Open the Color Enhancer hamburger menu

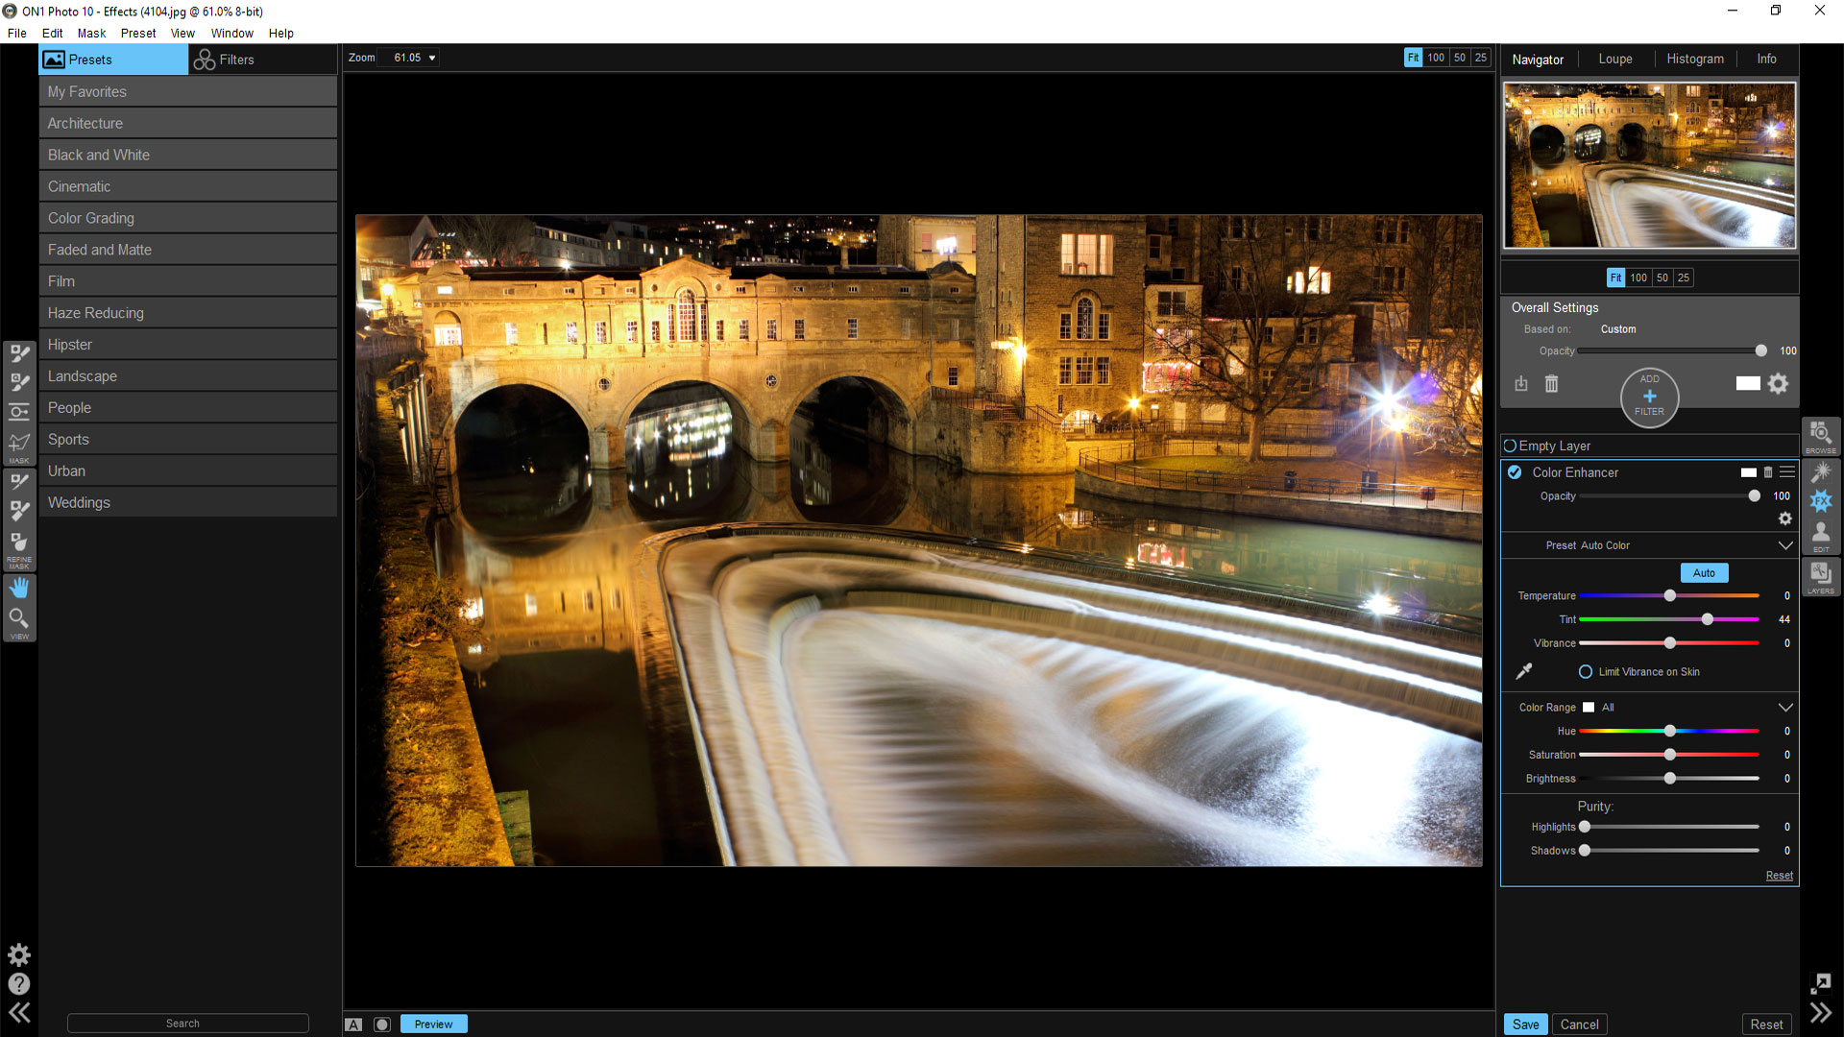[1787, 472]
